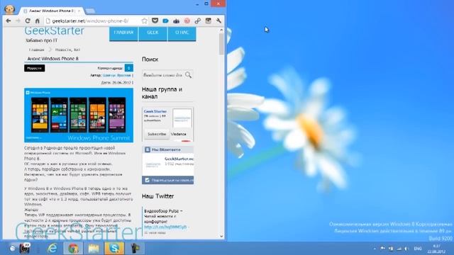Click the Новости breadcrumb link

click(63, 50)
